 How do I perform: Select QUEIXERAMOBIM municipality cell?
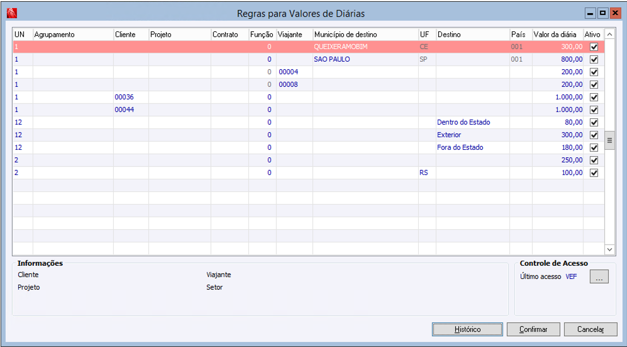(366, 47)
